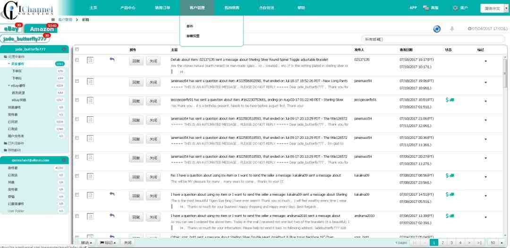Screen dimensions: 510x248
Task: Open the 客户管理 top navigation menu
Action: [x=197, y=8]
